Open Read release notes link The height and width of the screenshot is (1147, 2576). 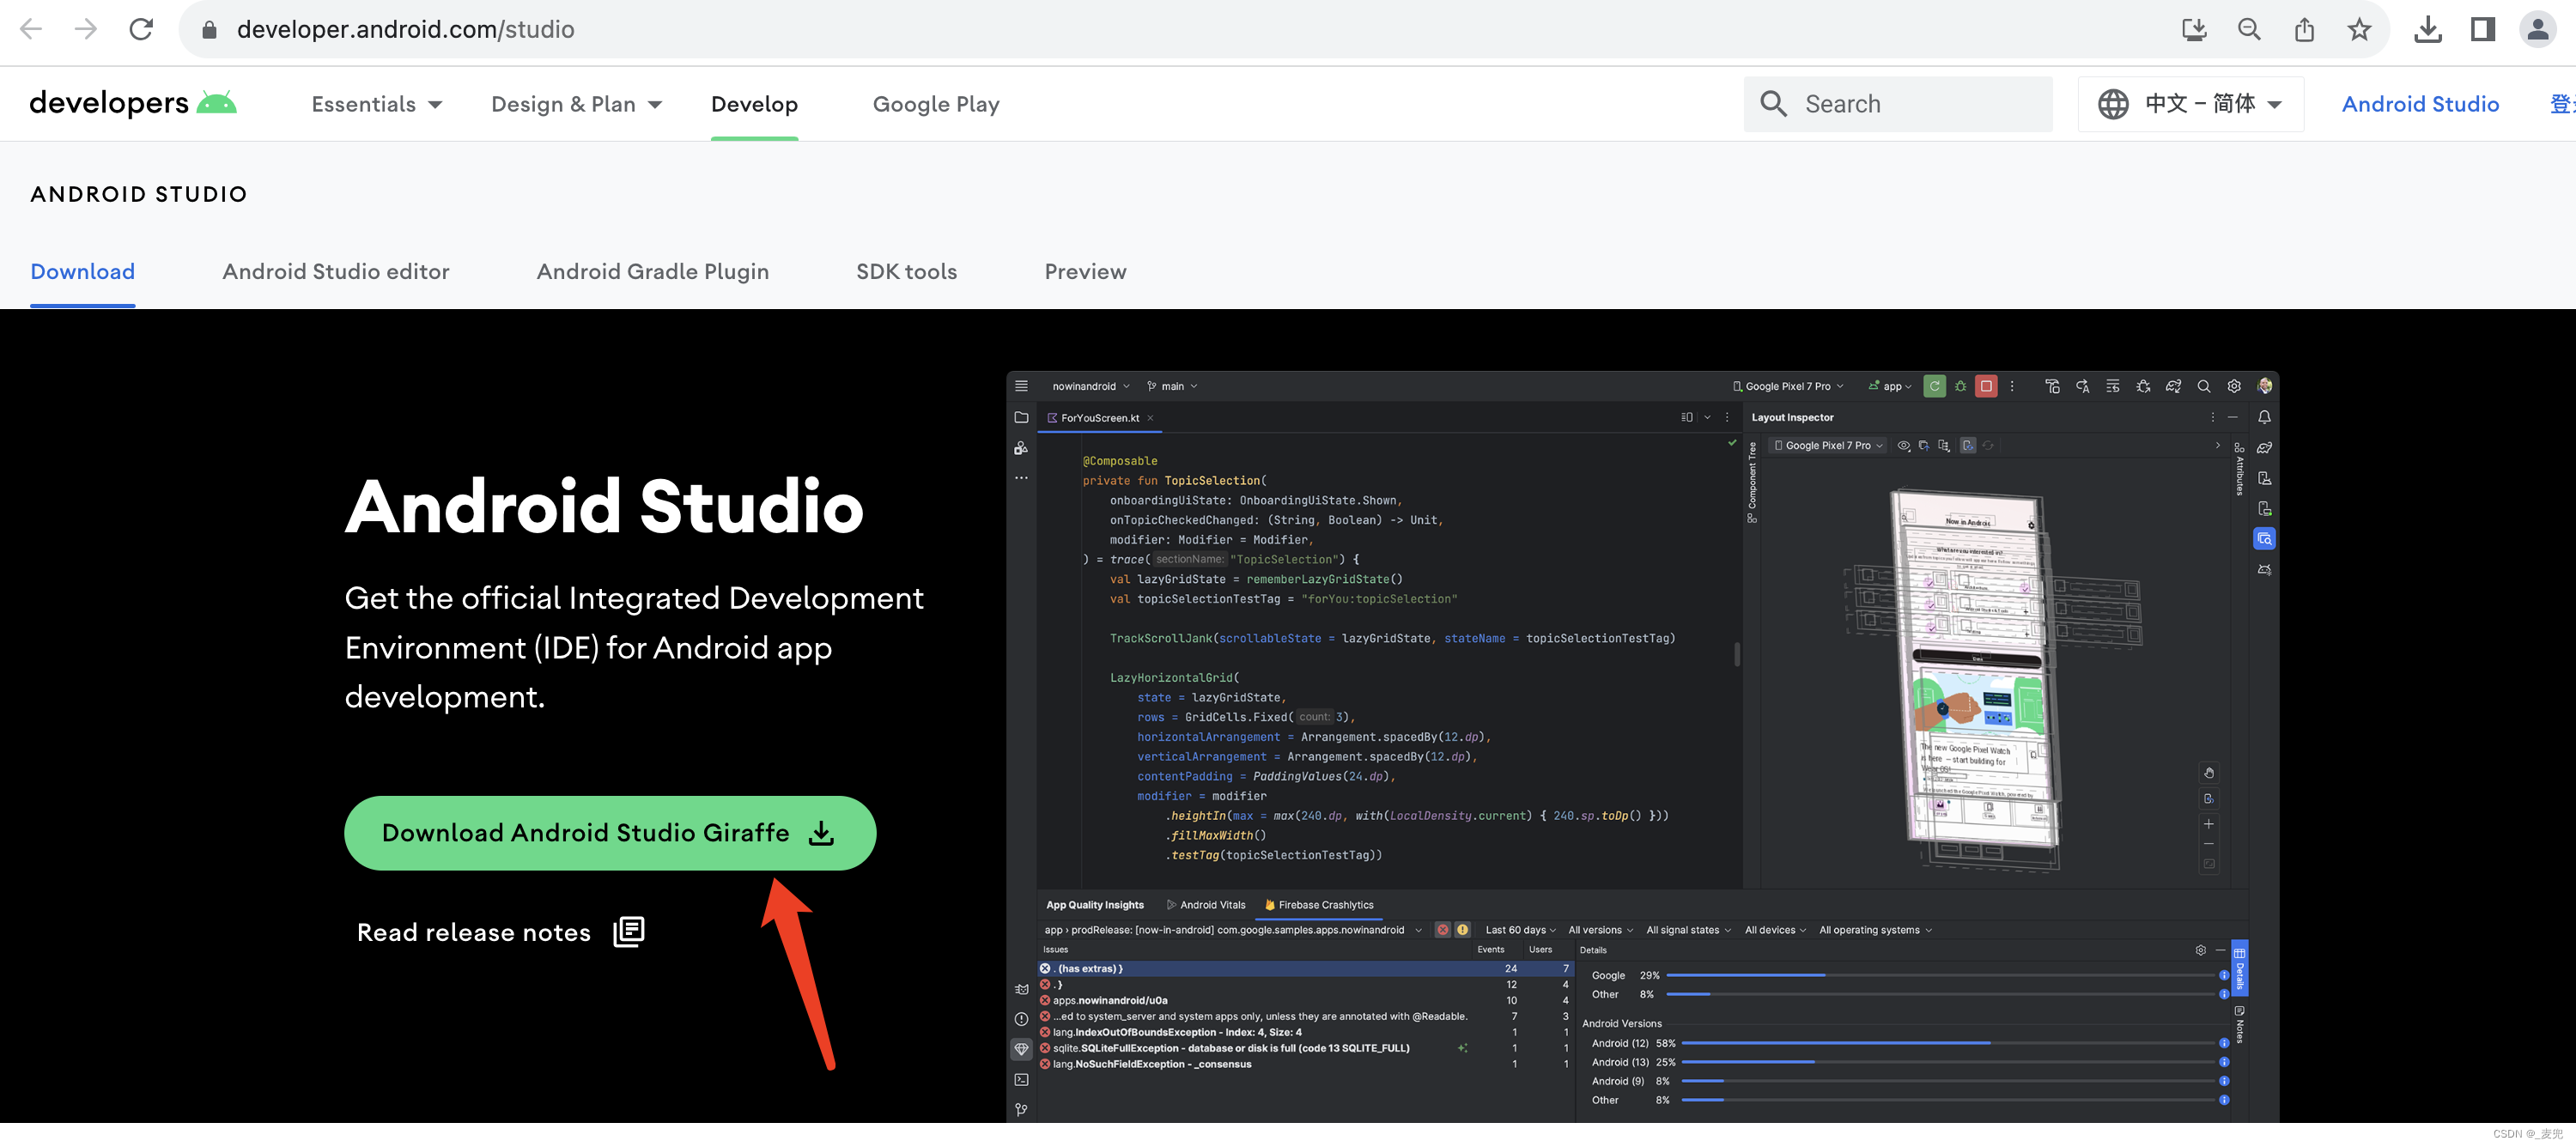pos(474,931)
